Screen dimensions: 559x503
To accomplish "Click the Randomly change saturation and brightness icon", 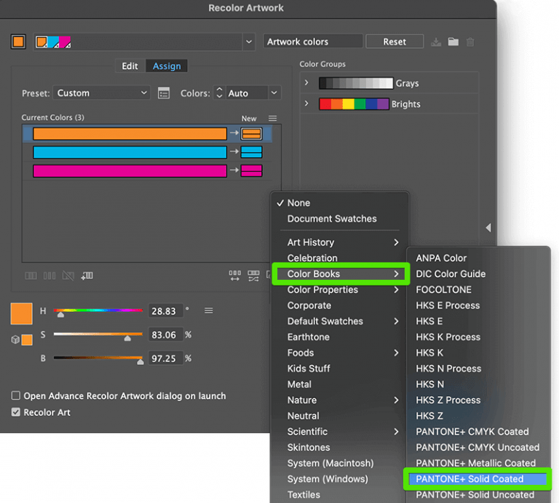I will (253, 275).
